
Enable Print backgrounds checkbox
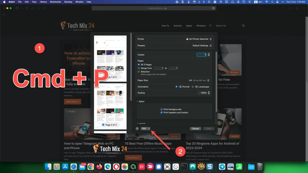pyautogui.click(x=162, y=109)
